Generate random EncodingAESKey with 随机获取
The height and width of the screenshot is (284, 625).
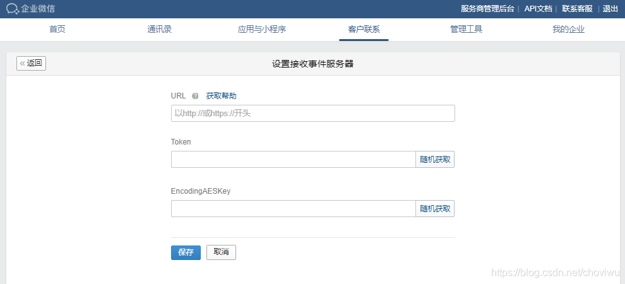point(435,209)
